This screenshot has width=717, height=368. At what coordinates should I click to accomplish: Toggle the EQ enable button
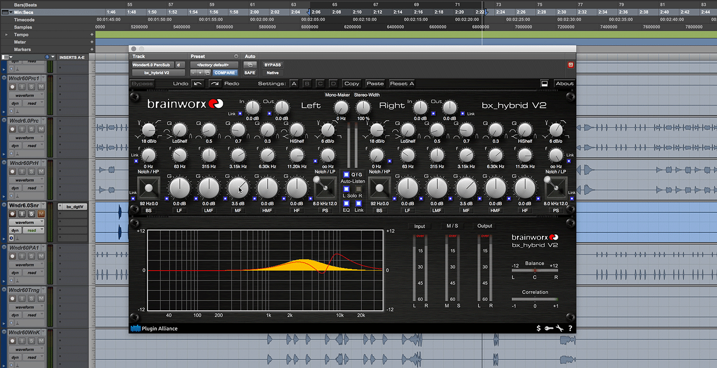(347, 203)
